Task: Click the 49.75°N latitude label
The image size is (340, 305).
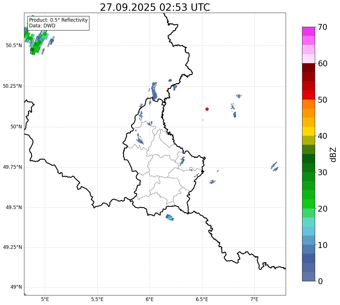Action: 12,167
